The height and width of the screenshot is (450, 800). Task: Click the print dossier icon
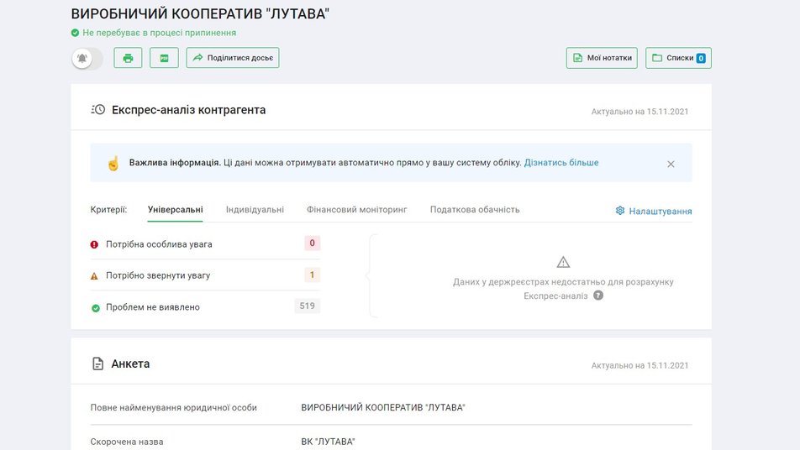[x=128, y=58]
